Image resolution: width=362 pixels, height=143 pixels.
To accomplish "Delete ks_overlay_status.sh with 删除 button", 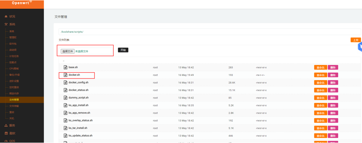I will (333, 120).
